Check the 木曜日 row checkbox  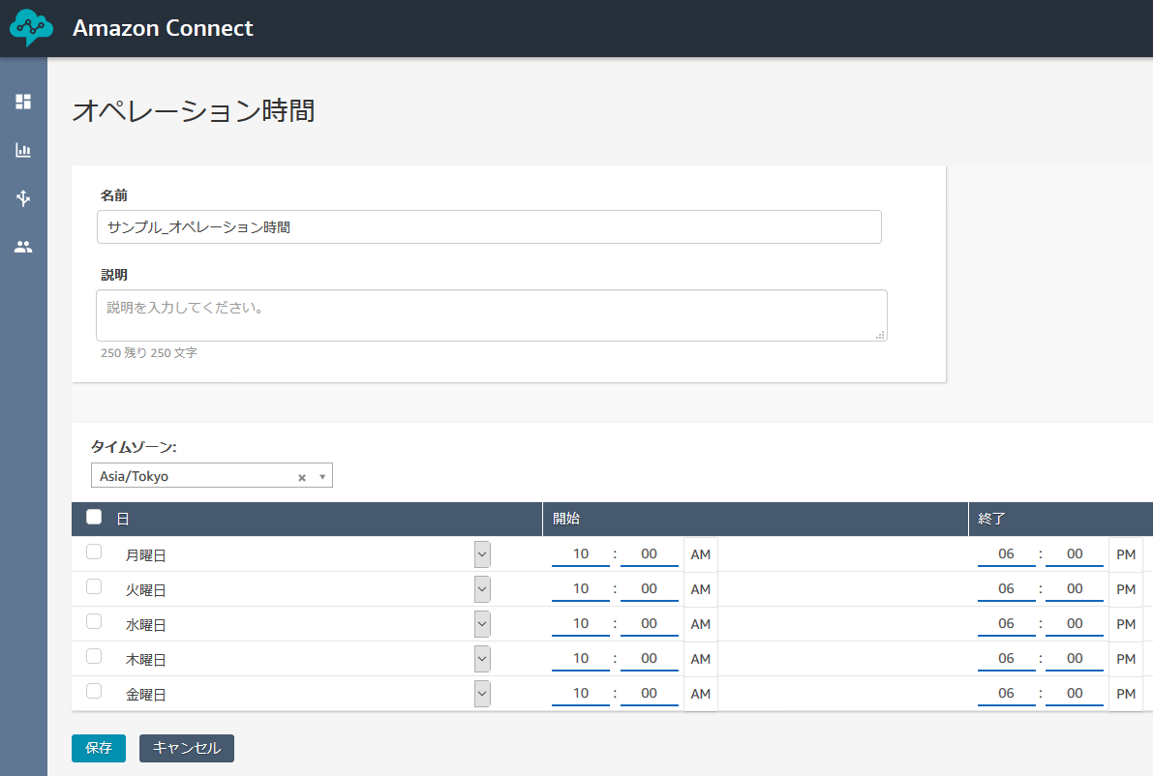[94, 656]
